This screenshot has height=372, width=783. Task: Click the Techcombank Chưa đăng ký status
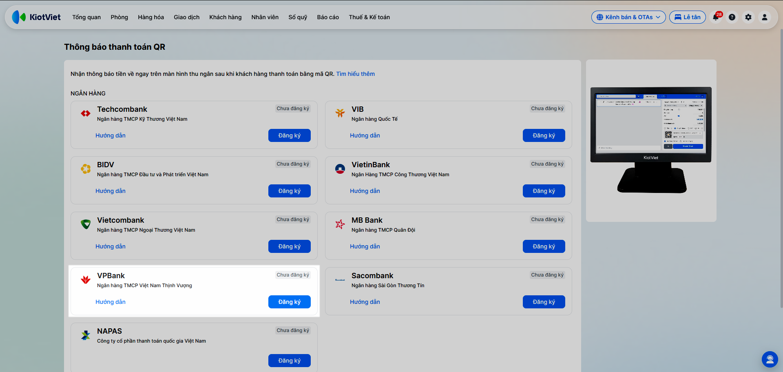(x=293, y=108)
